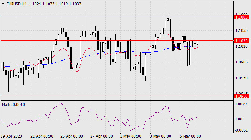Click the blue moving average line

93,55
